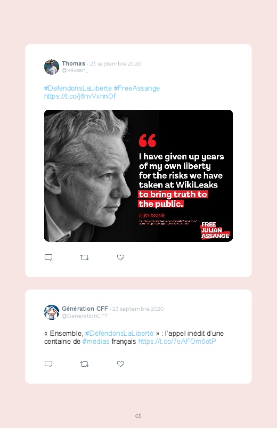277x428 pixels.
Task: Click the reply icon on Thomas's tweet
Action: coord(48,257)
